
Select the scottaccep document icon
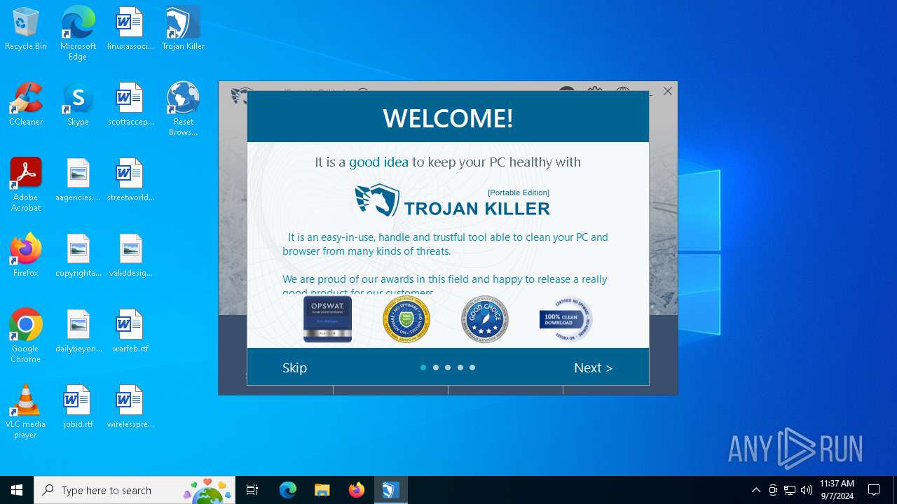click(x=130, y=105)
